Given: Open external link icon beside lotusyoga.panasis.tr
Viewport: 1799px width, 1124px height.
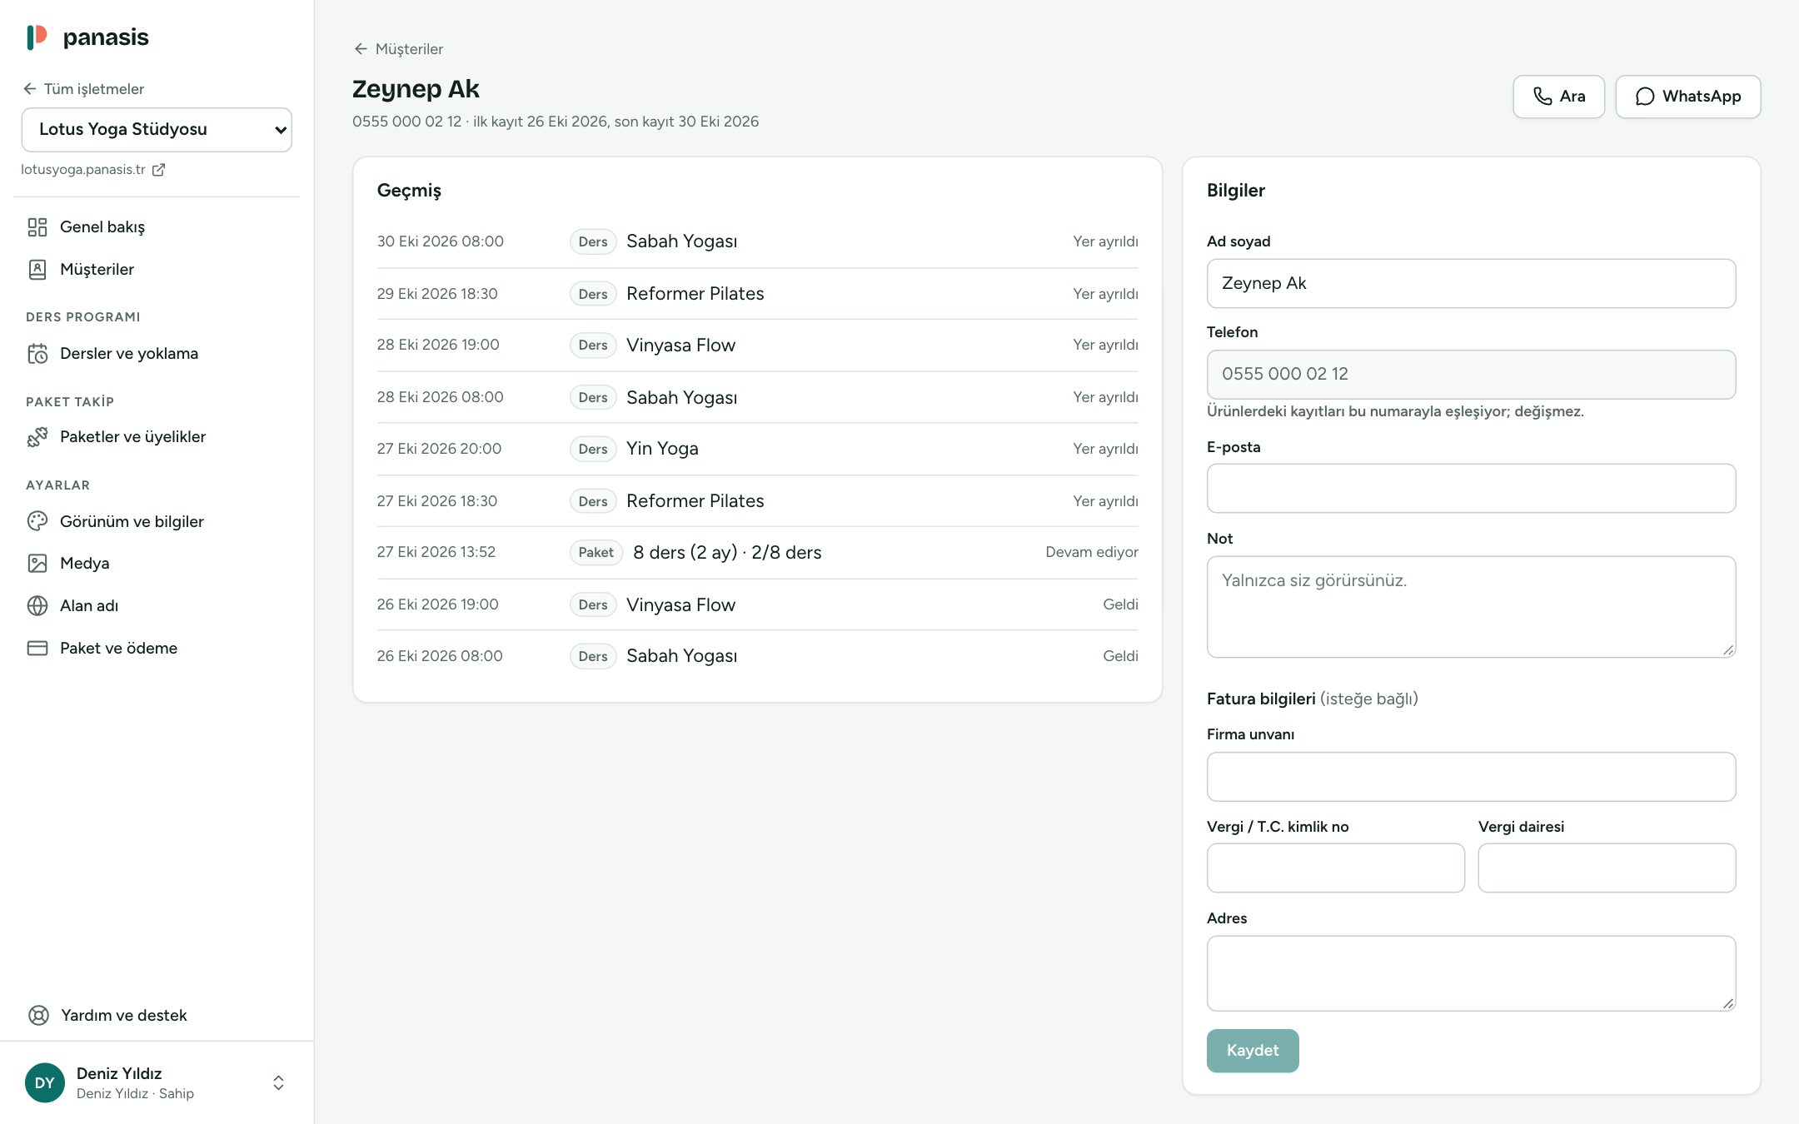Looking at the screenshot, I should [158, 170].
